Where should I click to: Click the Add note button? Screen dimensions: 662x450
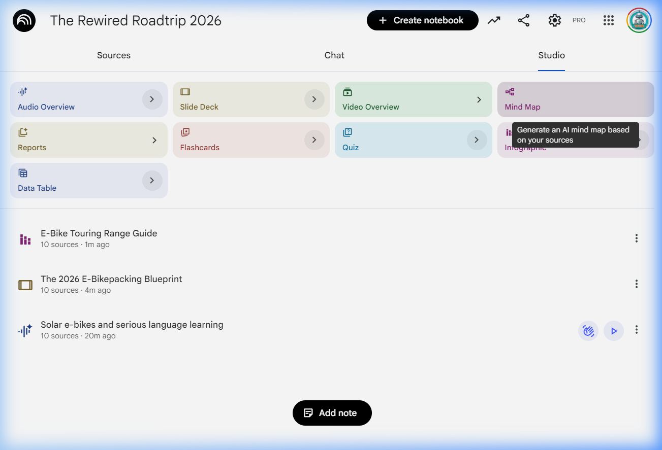click(332, 413)
